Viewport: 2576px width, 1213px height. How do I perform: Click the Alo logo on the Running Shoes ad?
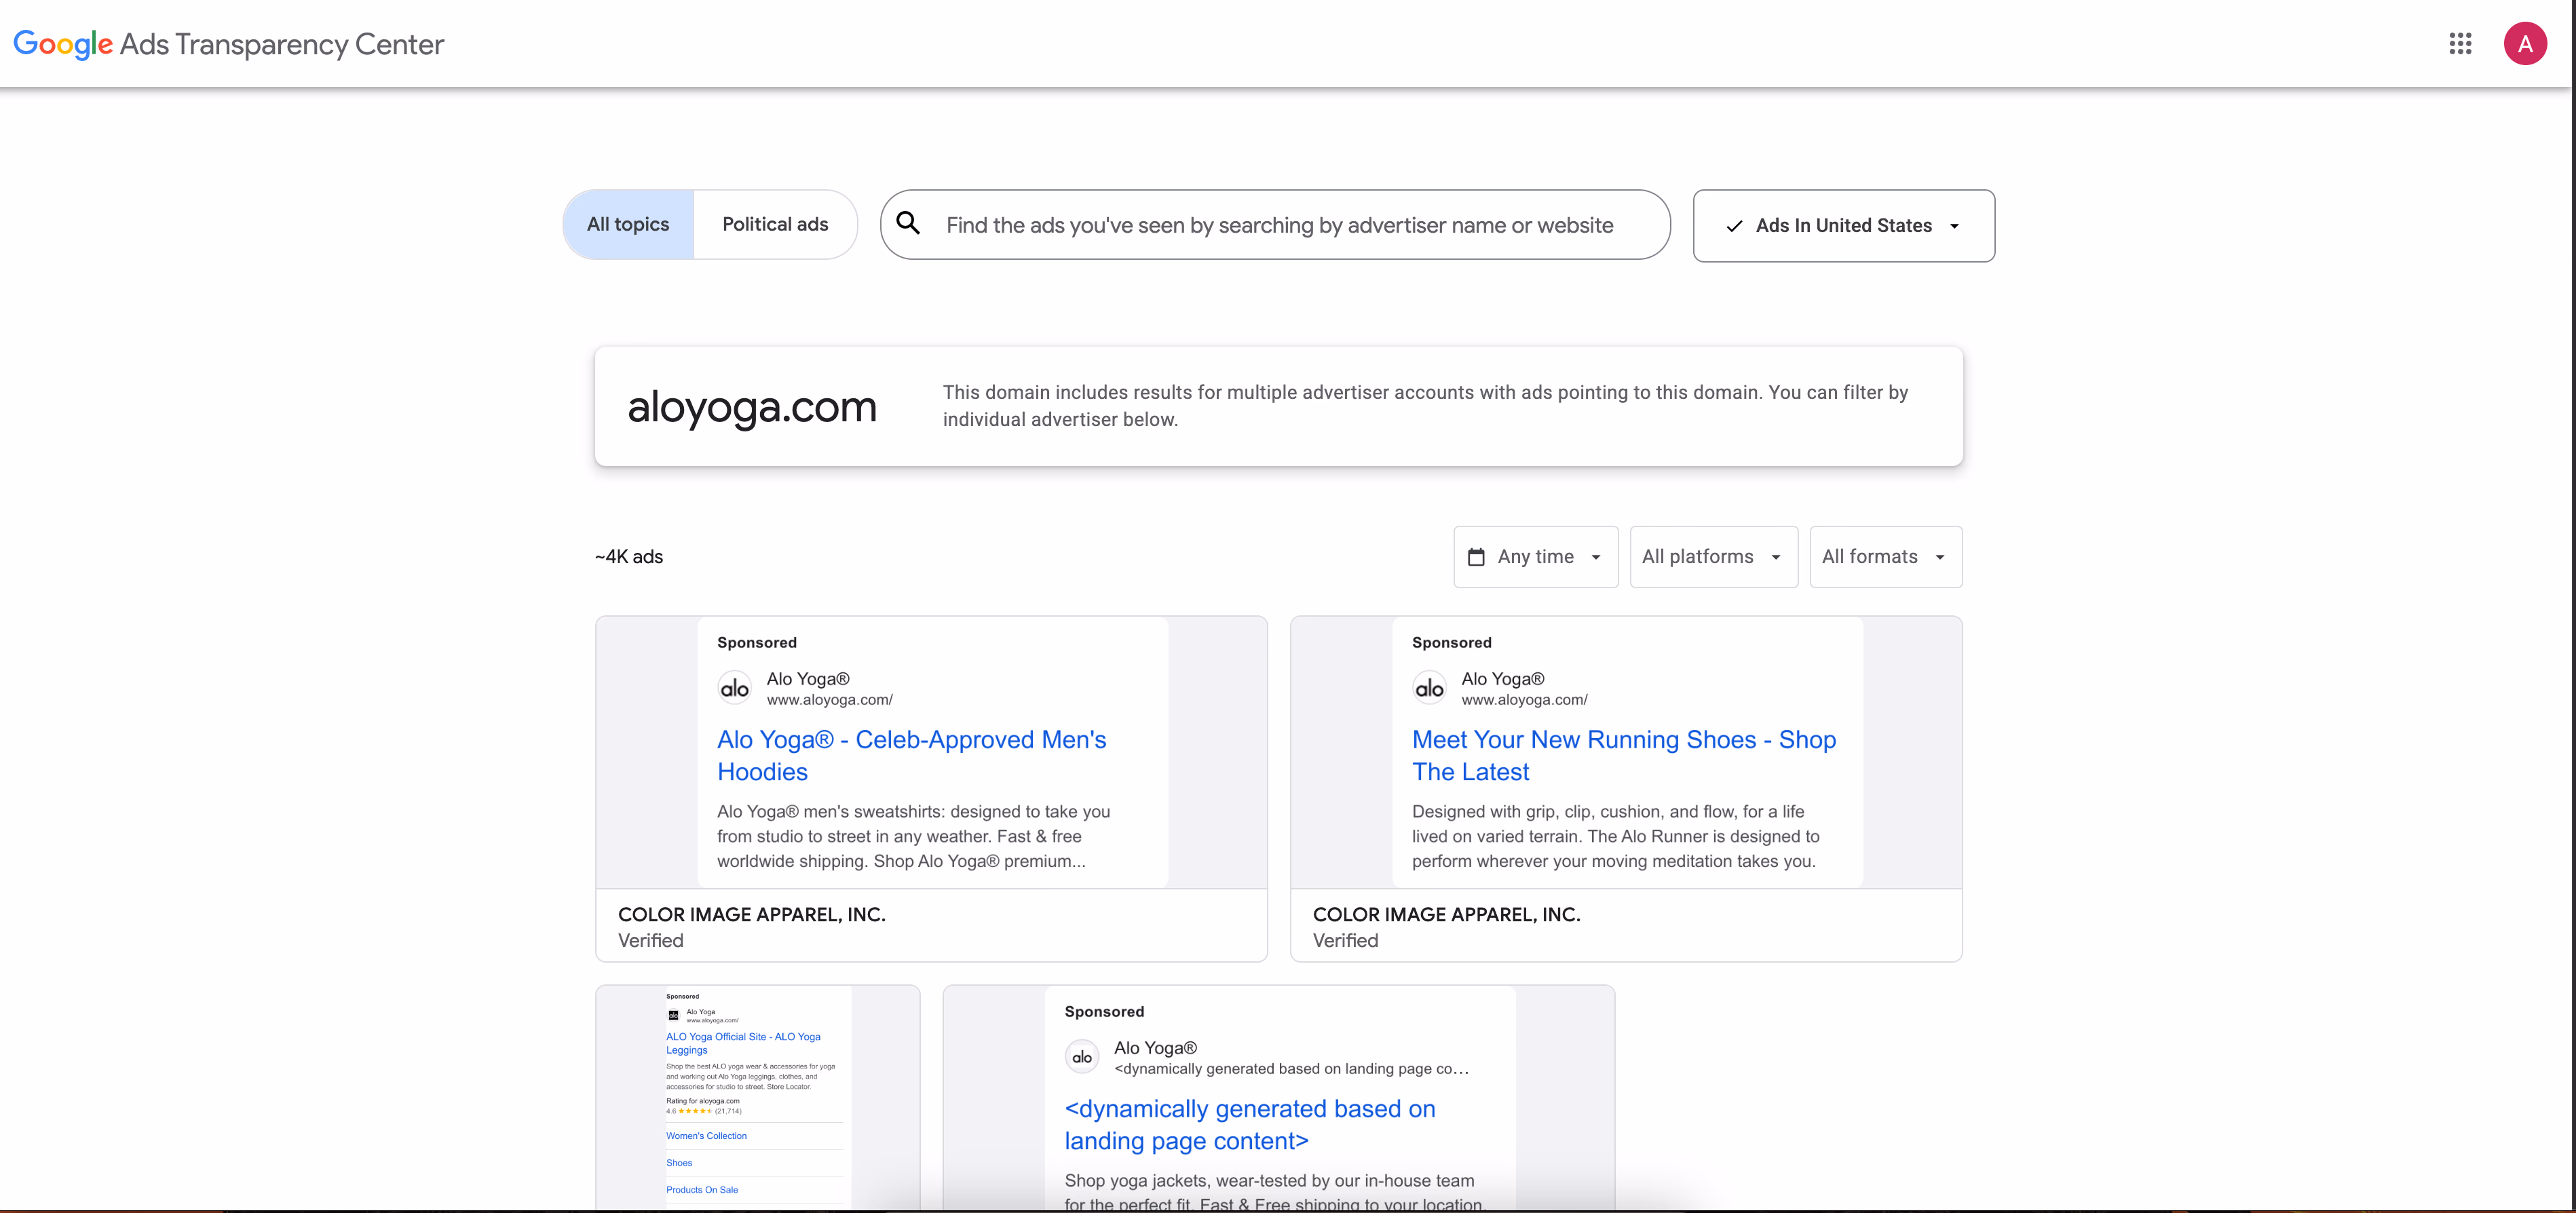(1430, 687)
